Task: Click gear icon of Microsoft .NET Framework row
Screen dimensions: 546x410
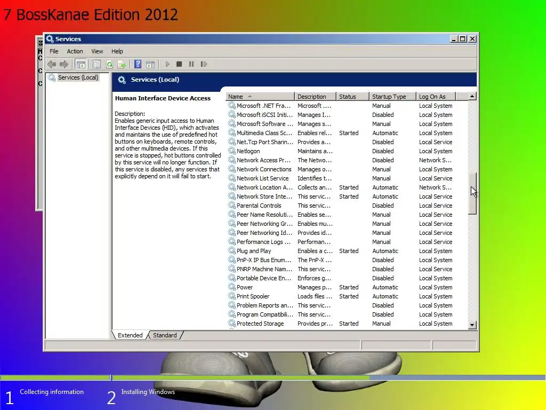Action: click(x=231, y=105)
